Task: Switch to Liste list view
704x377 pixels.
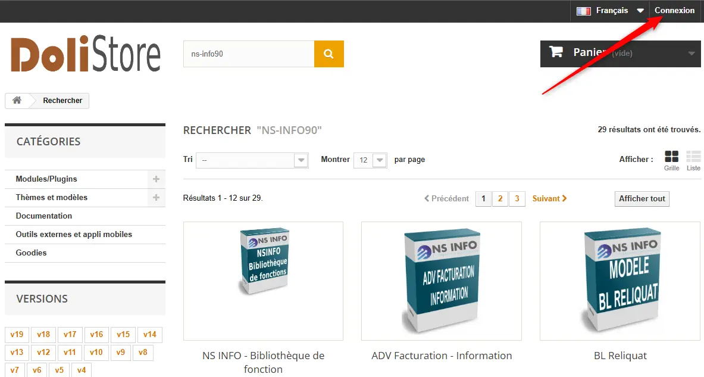Action: pyautogui.click(x=693, y=161)
